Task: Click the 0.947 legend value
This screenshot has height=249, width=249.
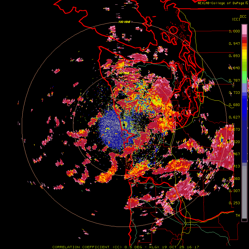Action: (234, 43)
